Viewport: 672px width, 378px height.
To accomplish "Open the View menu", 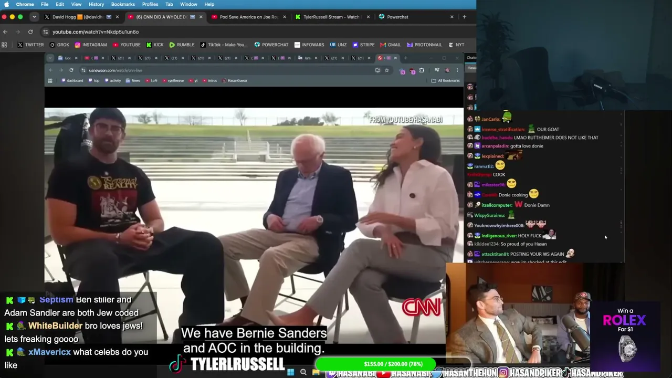I will pyautogui.click(x=76, y=4).
